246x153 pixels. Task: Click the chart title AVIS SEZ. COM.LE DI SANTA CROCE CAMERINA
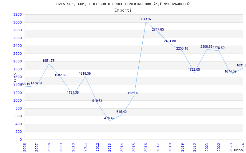(123, 4)
